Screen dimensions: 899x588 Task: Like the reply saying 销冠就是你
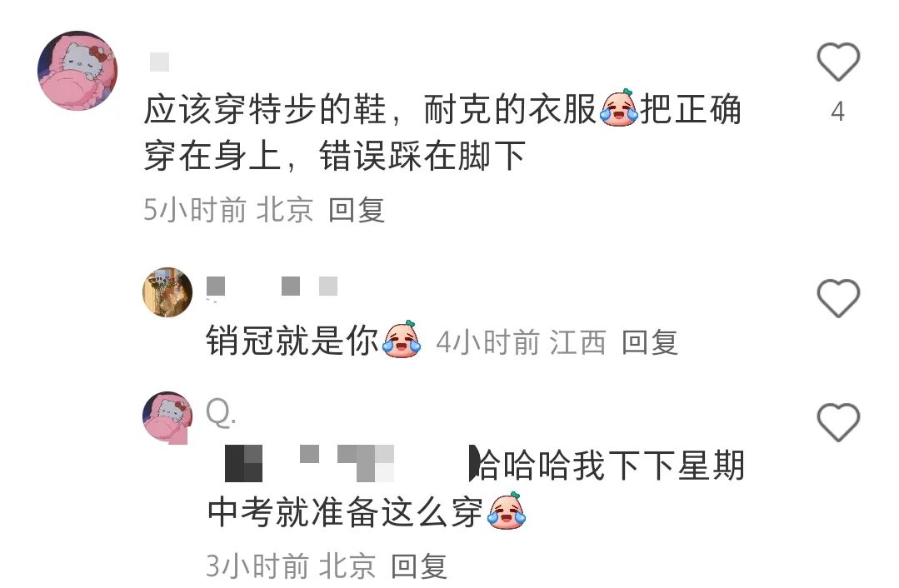(x=837, y=299)
